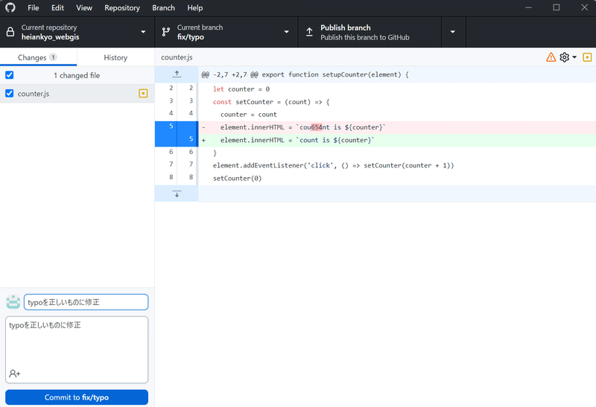Image resolution: width=596 pixels, height=407 pixels.
Task: Open the Branch menu
Action: click(x=163, y=8)
